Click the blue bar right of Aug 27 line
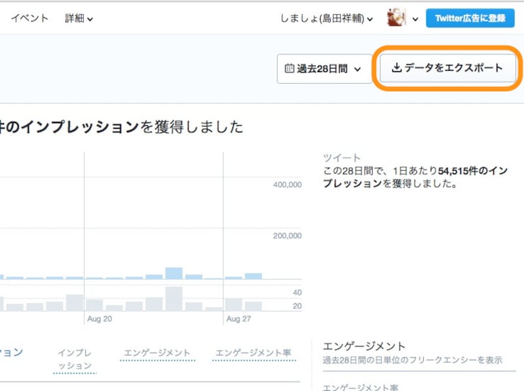This screenshot has width=524, height=391. click(253, 276)
